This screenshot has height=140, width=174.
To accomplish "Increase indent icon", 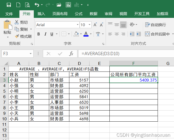I will click(x=139, y=34).
